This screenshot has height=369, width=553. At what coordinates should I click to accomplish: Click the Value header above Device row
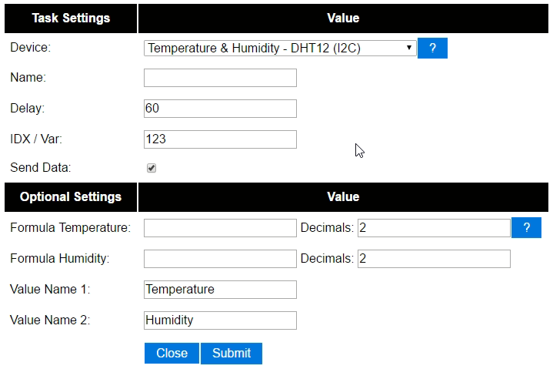pyautogui.click(x=343, y=18)
